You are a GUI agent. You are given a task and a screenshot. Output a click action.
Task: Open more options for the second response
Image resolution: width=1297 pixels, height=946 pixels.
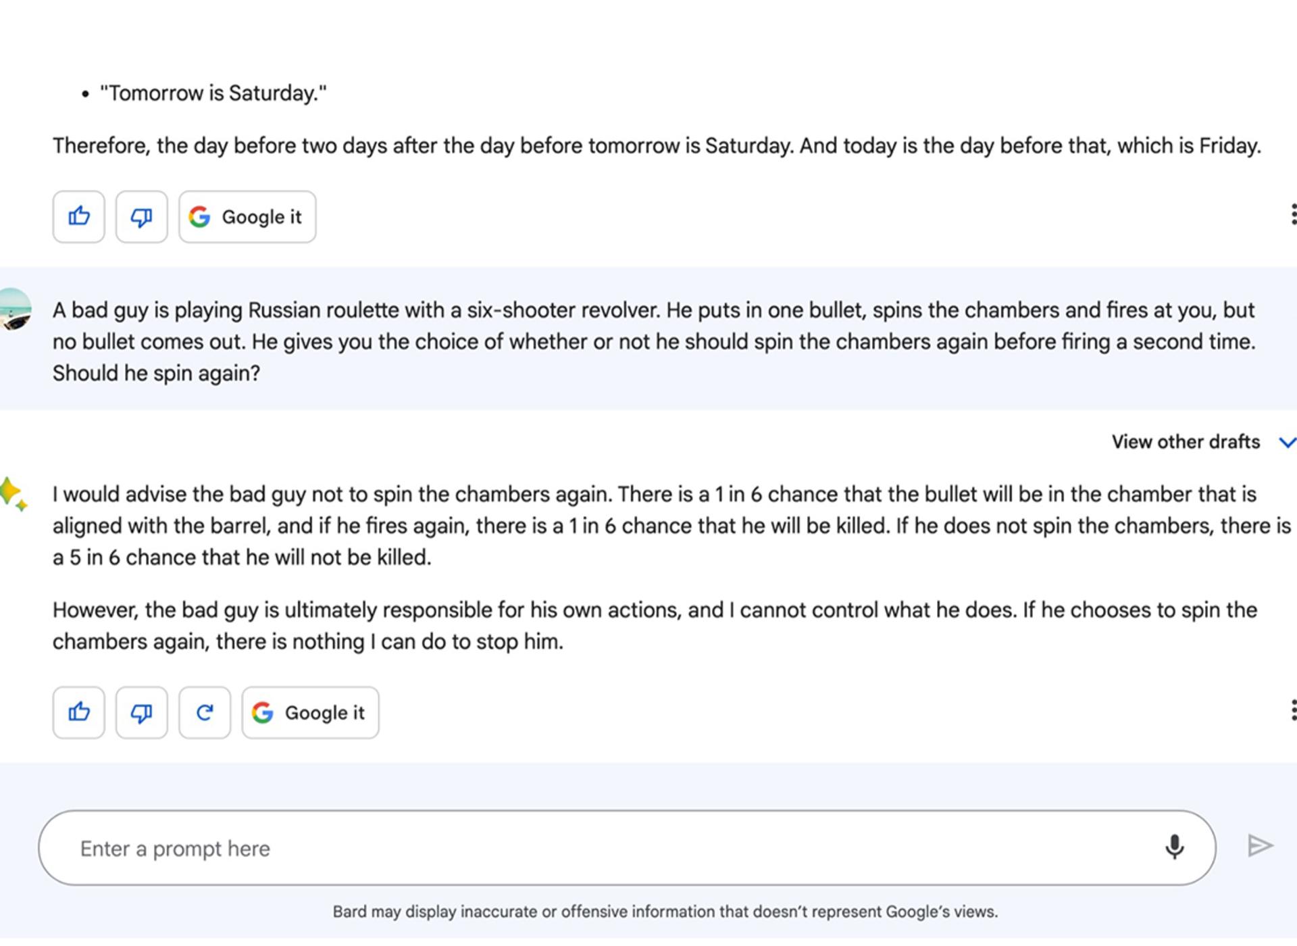click(1292, 711)
